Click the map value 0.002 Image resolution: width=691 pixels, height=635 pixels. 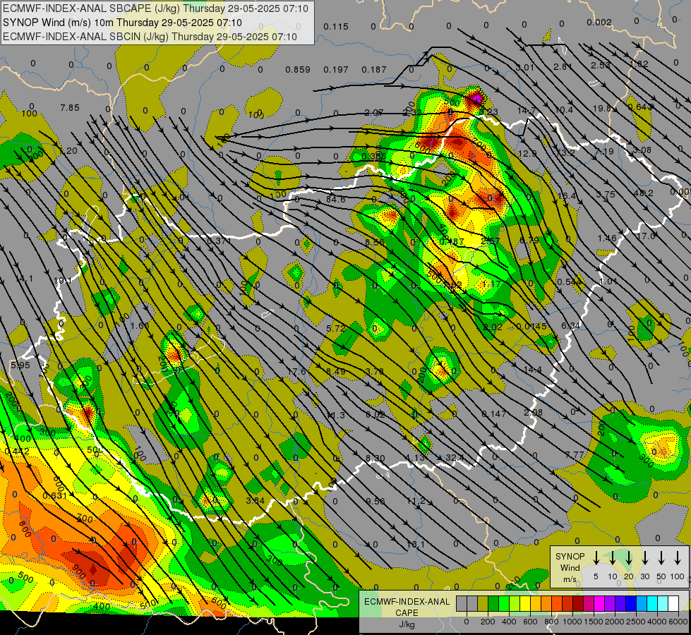[x=599, y=23]
